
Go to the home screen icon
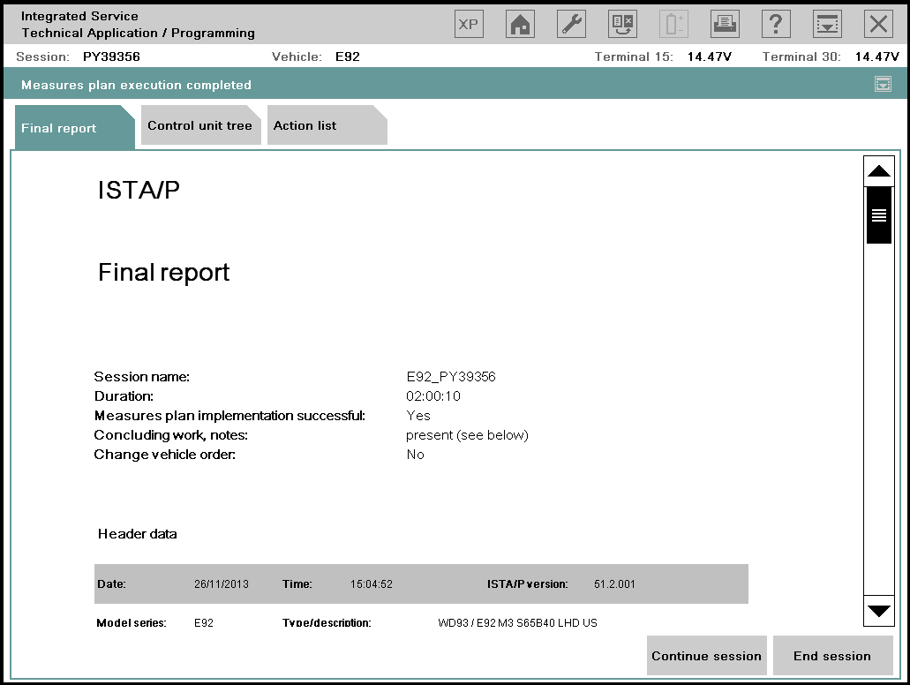coord(520,24)
